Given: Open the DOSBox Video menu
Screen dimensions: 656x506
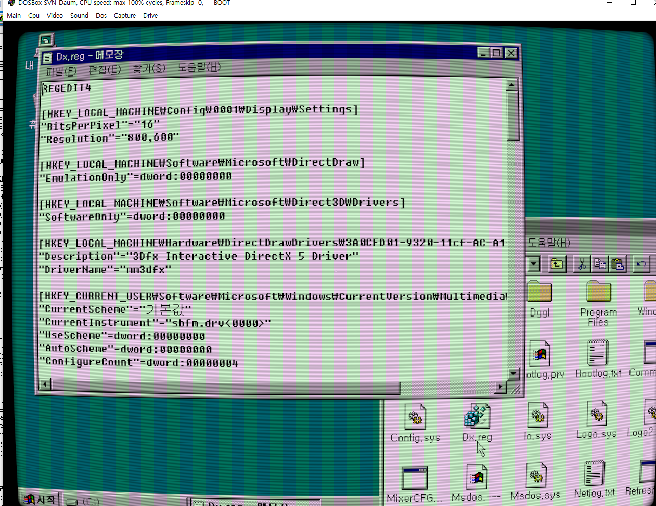Looking at the screenshot, I should 55,15.
